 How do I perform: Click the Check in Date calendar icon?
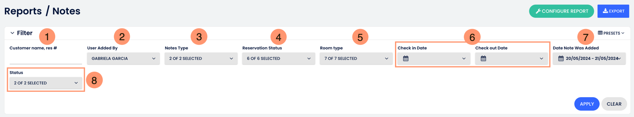tap(406, 58)
